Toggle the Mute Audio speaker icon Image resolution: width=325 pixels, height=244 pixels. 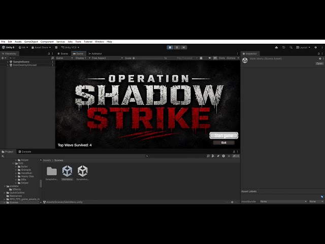(210, 58)
